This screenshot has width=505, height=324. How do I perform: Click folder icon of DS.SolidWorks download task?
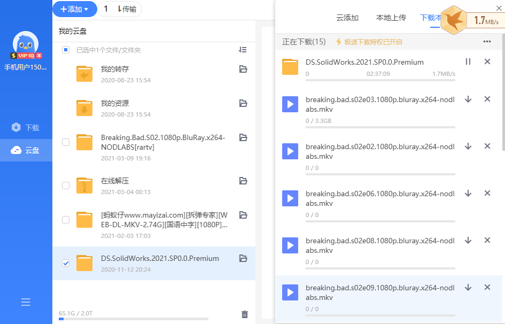[290, 67]
